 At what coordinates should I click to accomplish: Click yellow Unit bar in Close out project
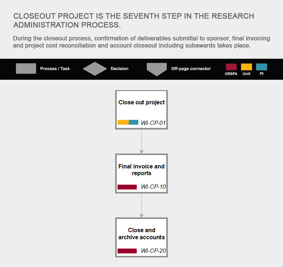123,122
